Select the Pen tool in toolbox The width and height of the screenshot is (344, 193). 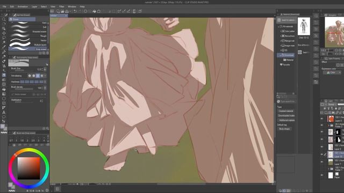(x=4, y=52)
